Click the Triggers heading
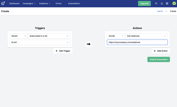 pos(40,28)
